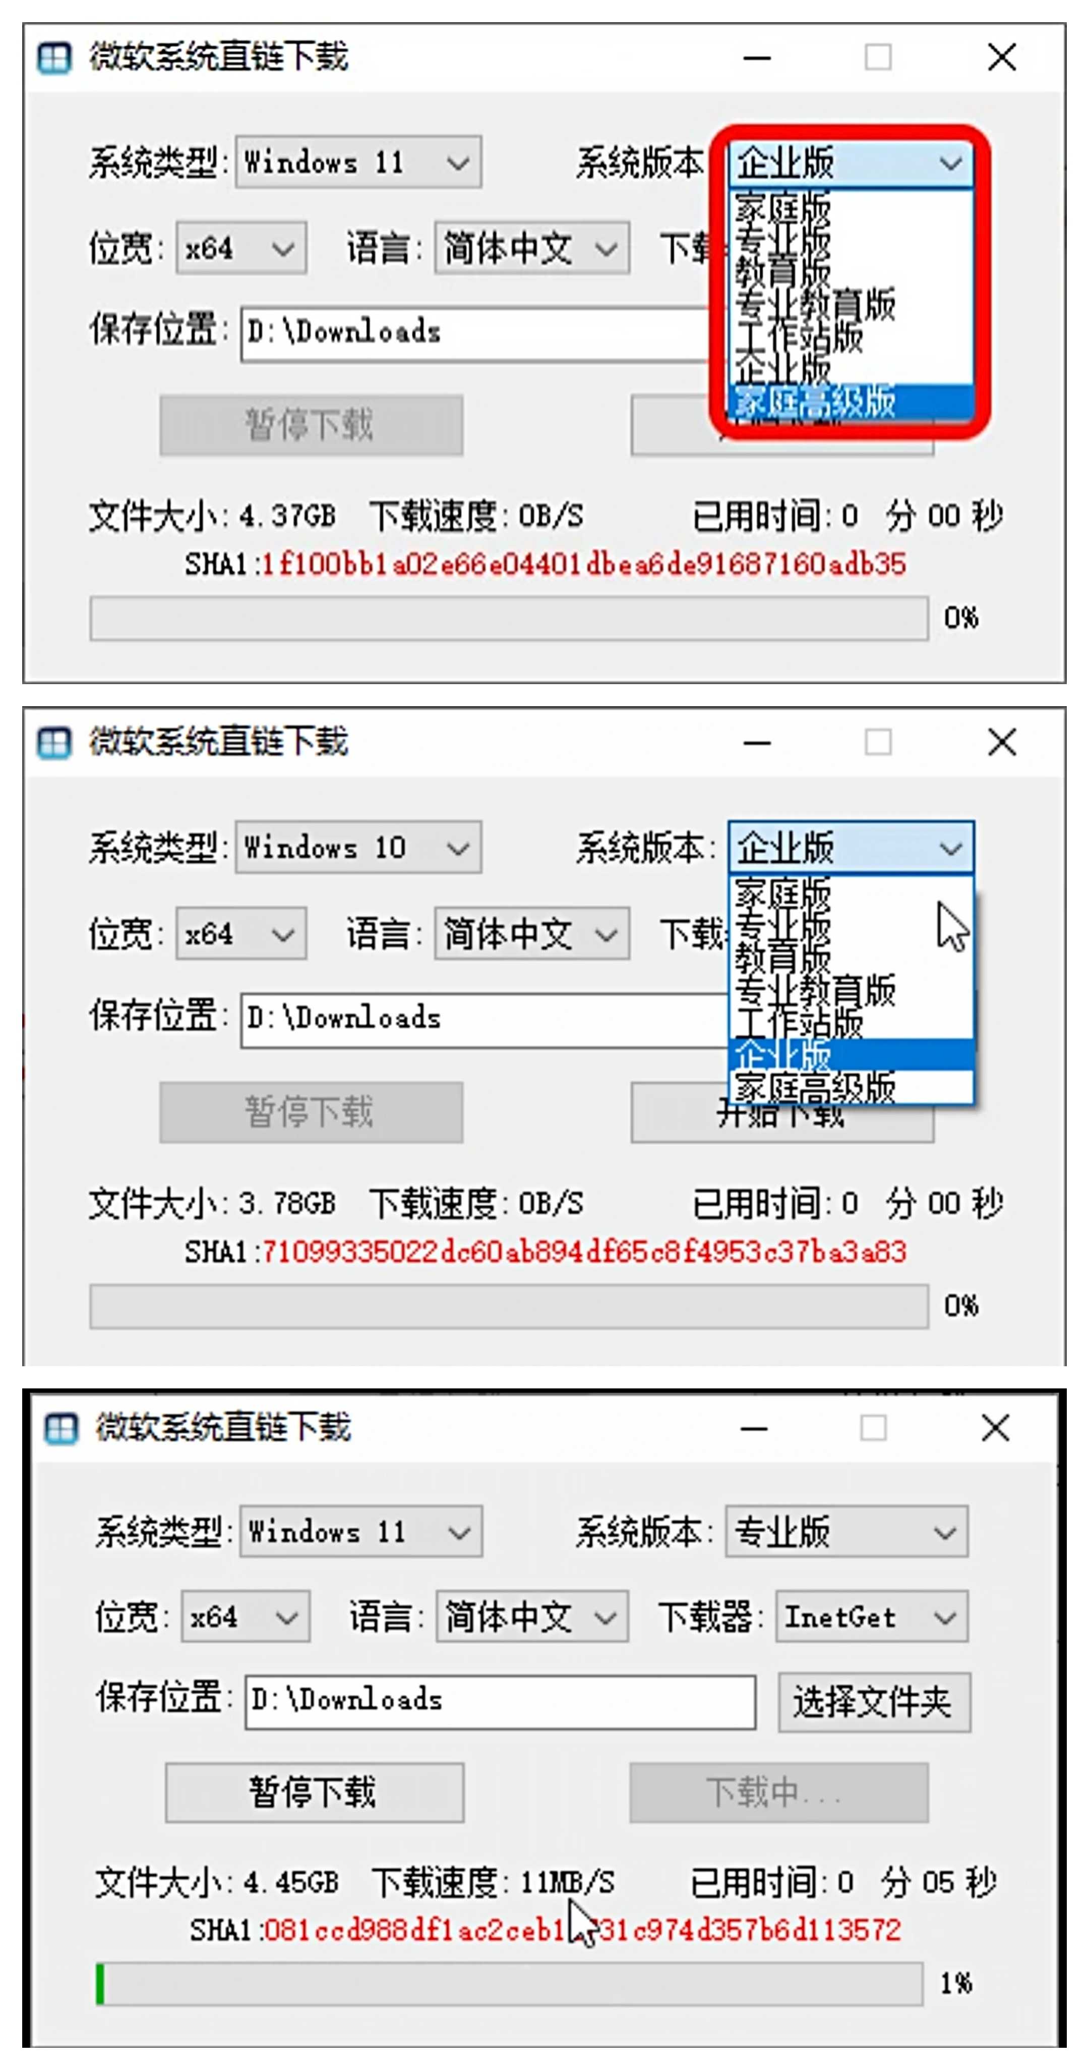
Task: Select 工作站版 in the Windows 10 window's edition list
Action: click(798, 1022)
